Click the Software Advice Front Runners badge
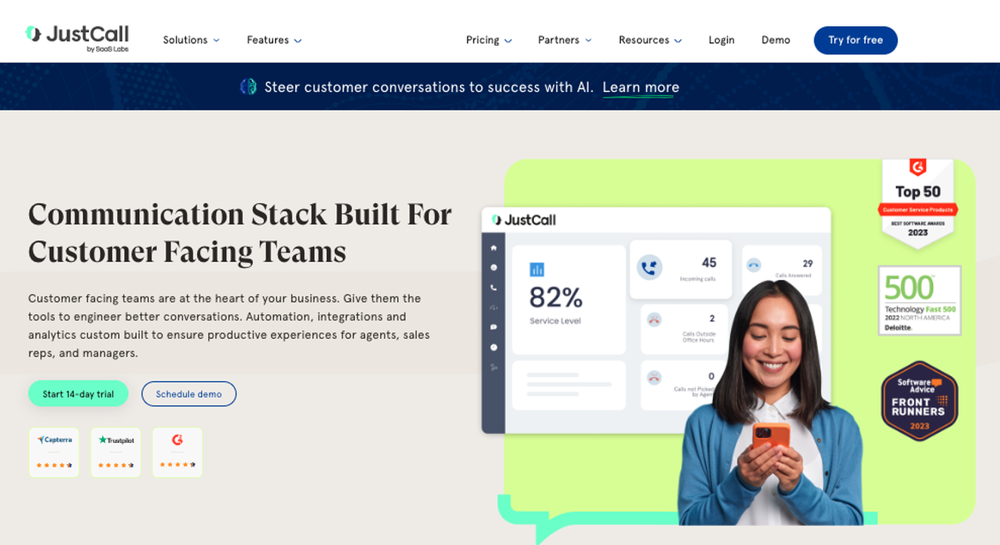This screenshot has width=1000, height=545. pyautogui.click(x=919, y=401)
